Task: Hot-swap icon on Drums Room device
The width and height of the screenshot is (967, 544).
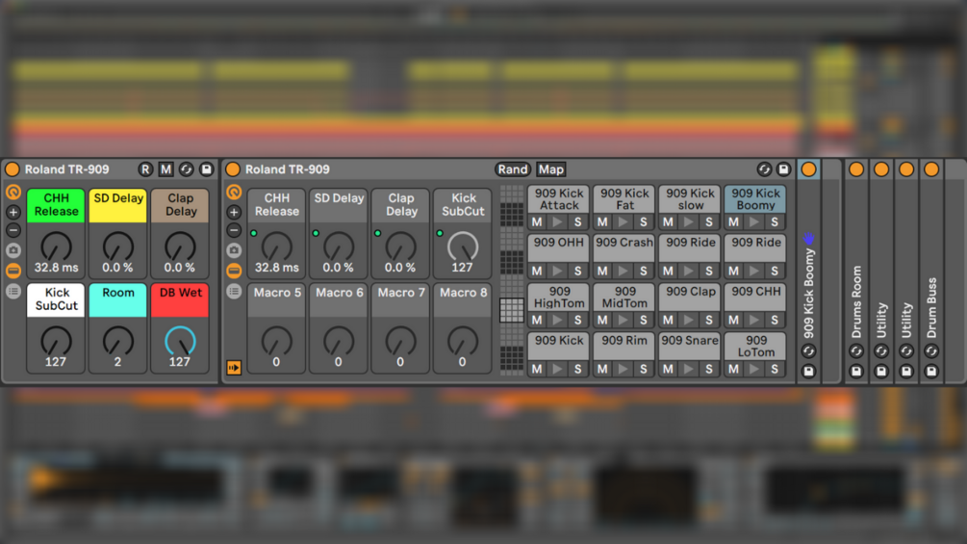Action: pos(856,350)
